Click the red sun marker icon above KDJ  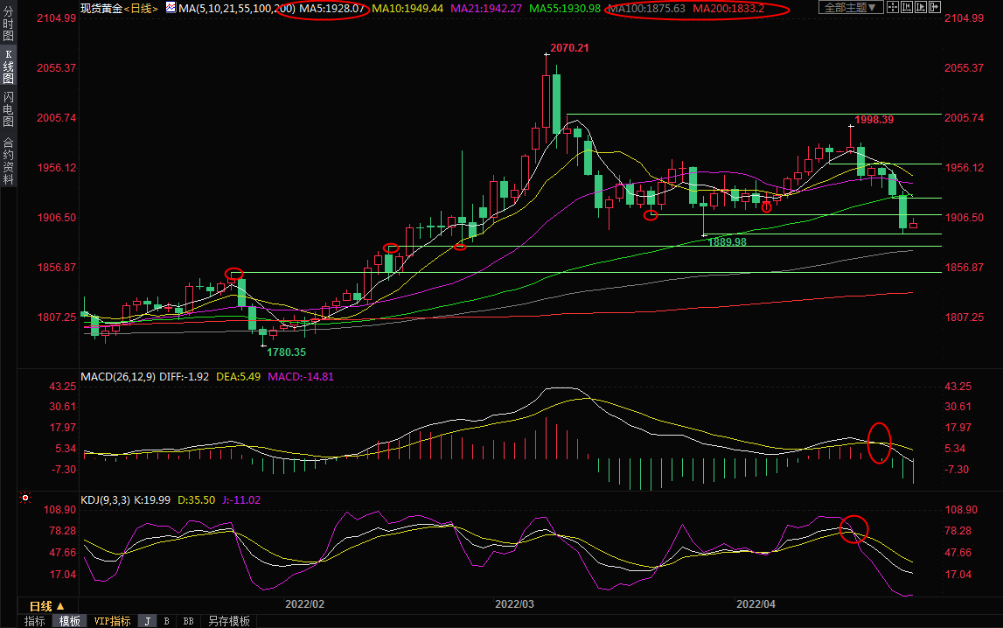click(25, 499)
